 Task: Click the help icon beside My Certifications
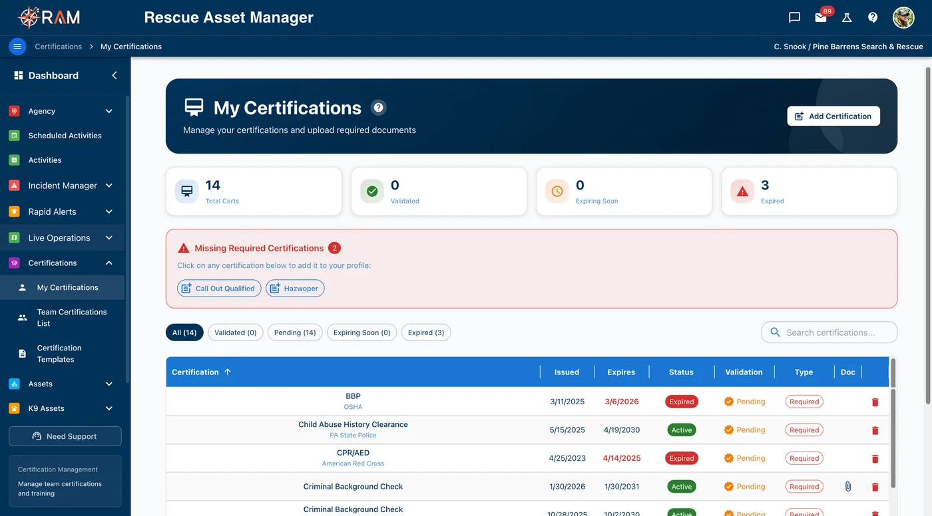click(x=378, y=107)
